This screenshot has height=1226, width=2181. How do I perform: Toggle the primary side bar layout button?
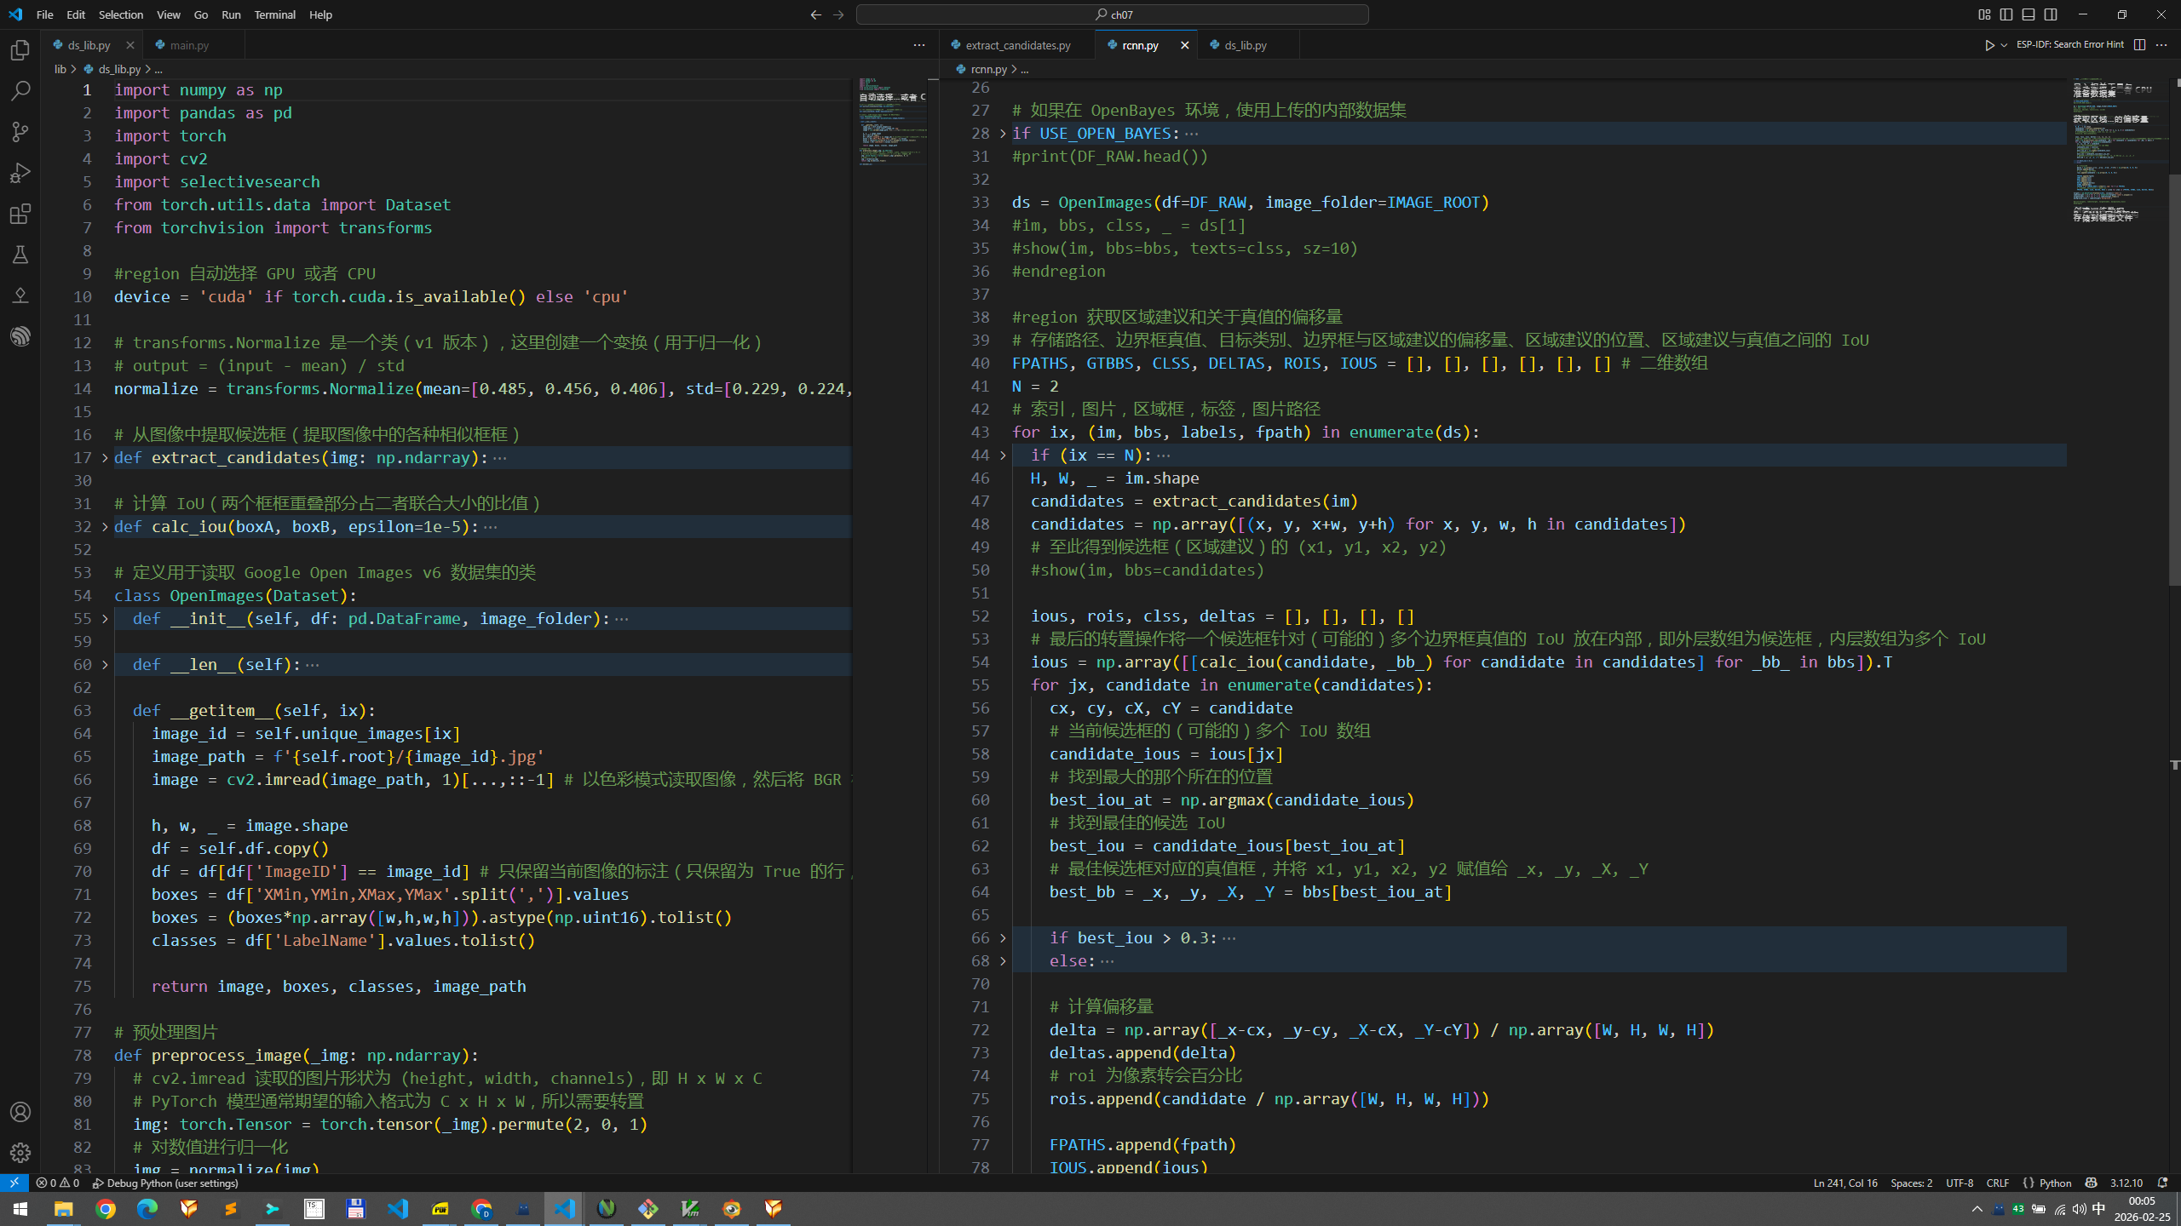(x=2006, y=14)
